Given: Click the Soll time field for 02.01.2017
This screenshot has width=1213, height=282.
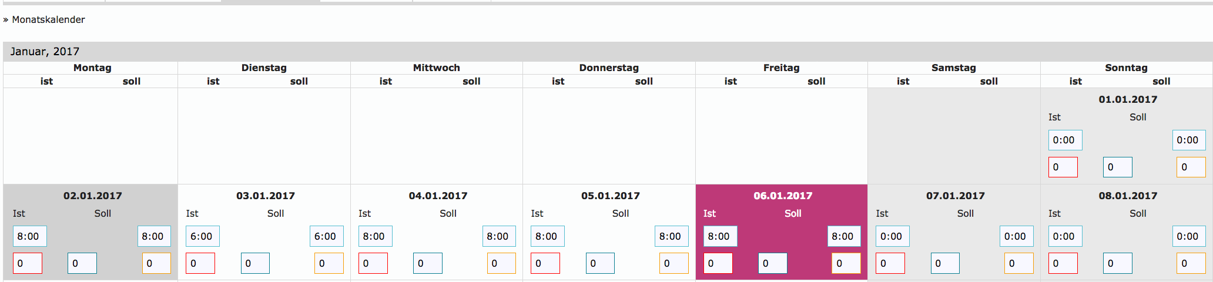Looking at the screenshot, I should [x=154, y=236].
